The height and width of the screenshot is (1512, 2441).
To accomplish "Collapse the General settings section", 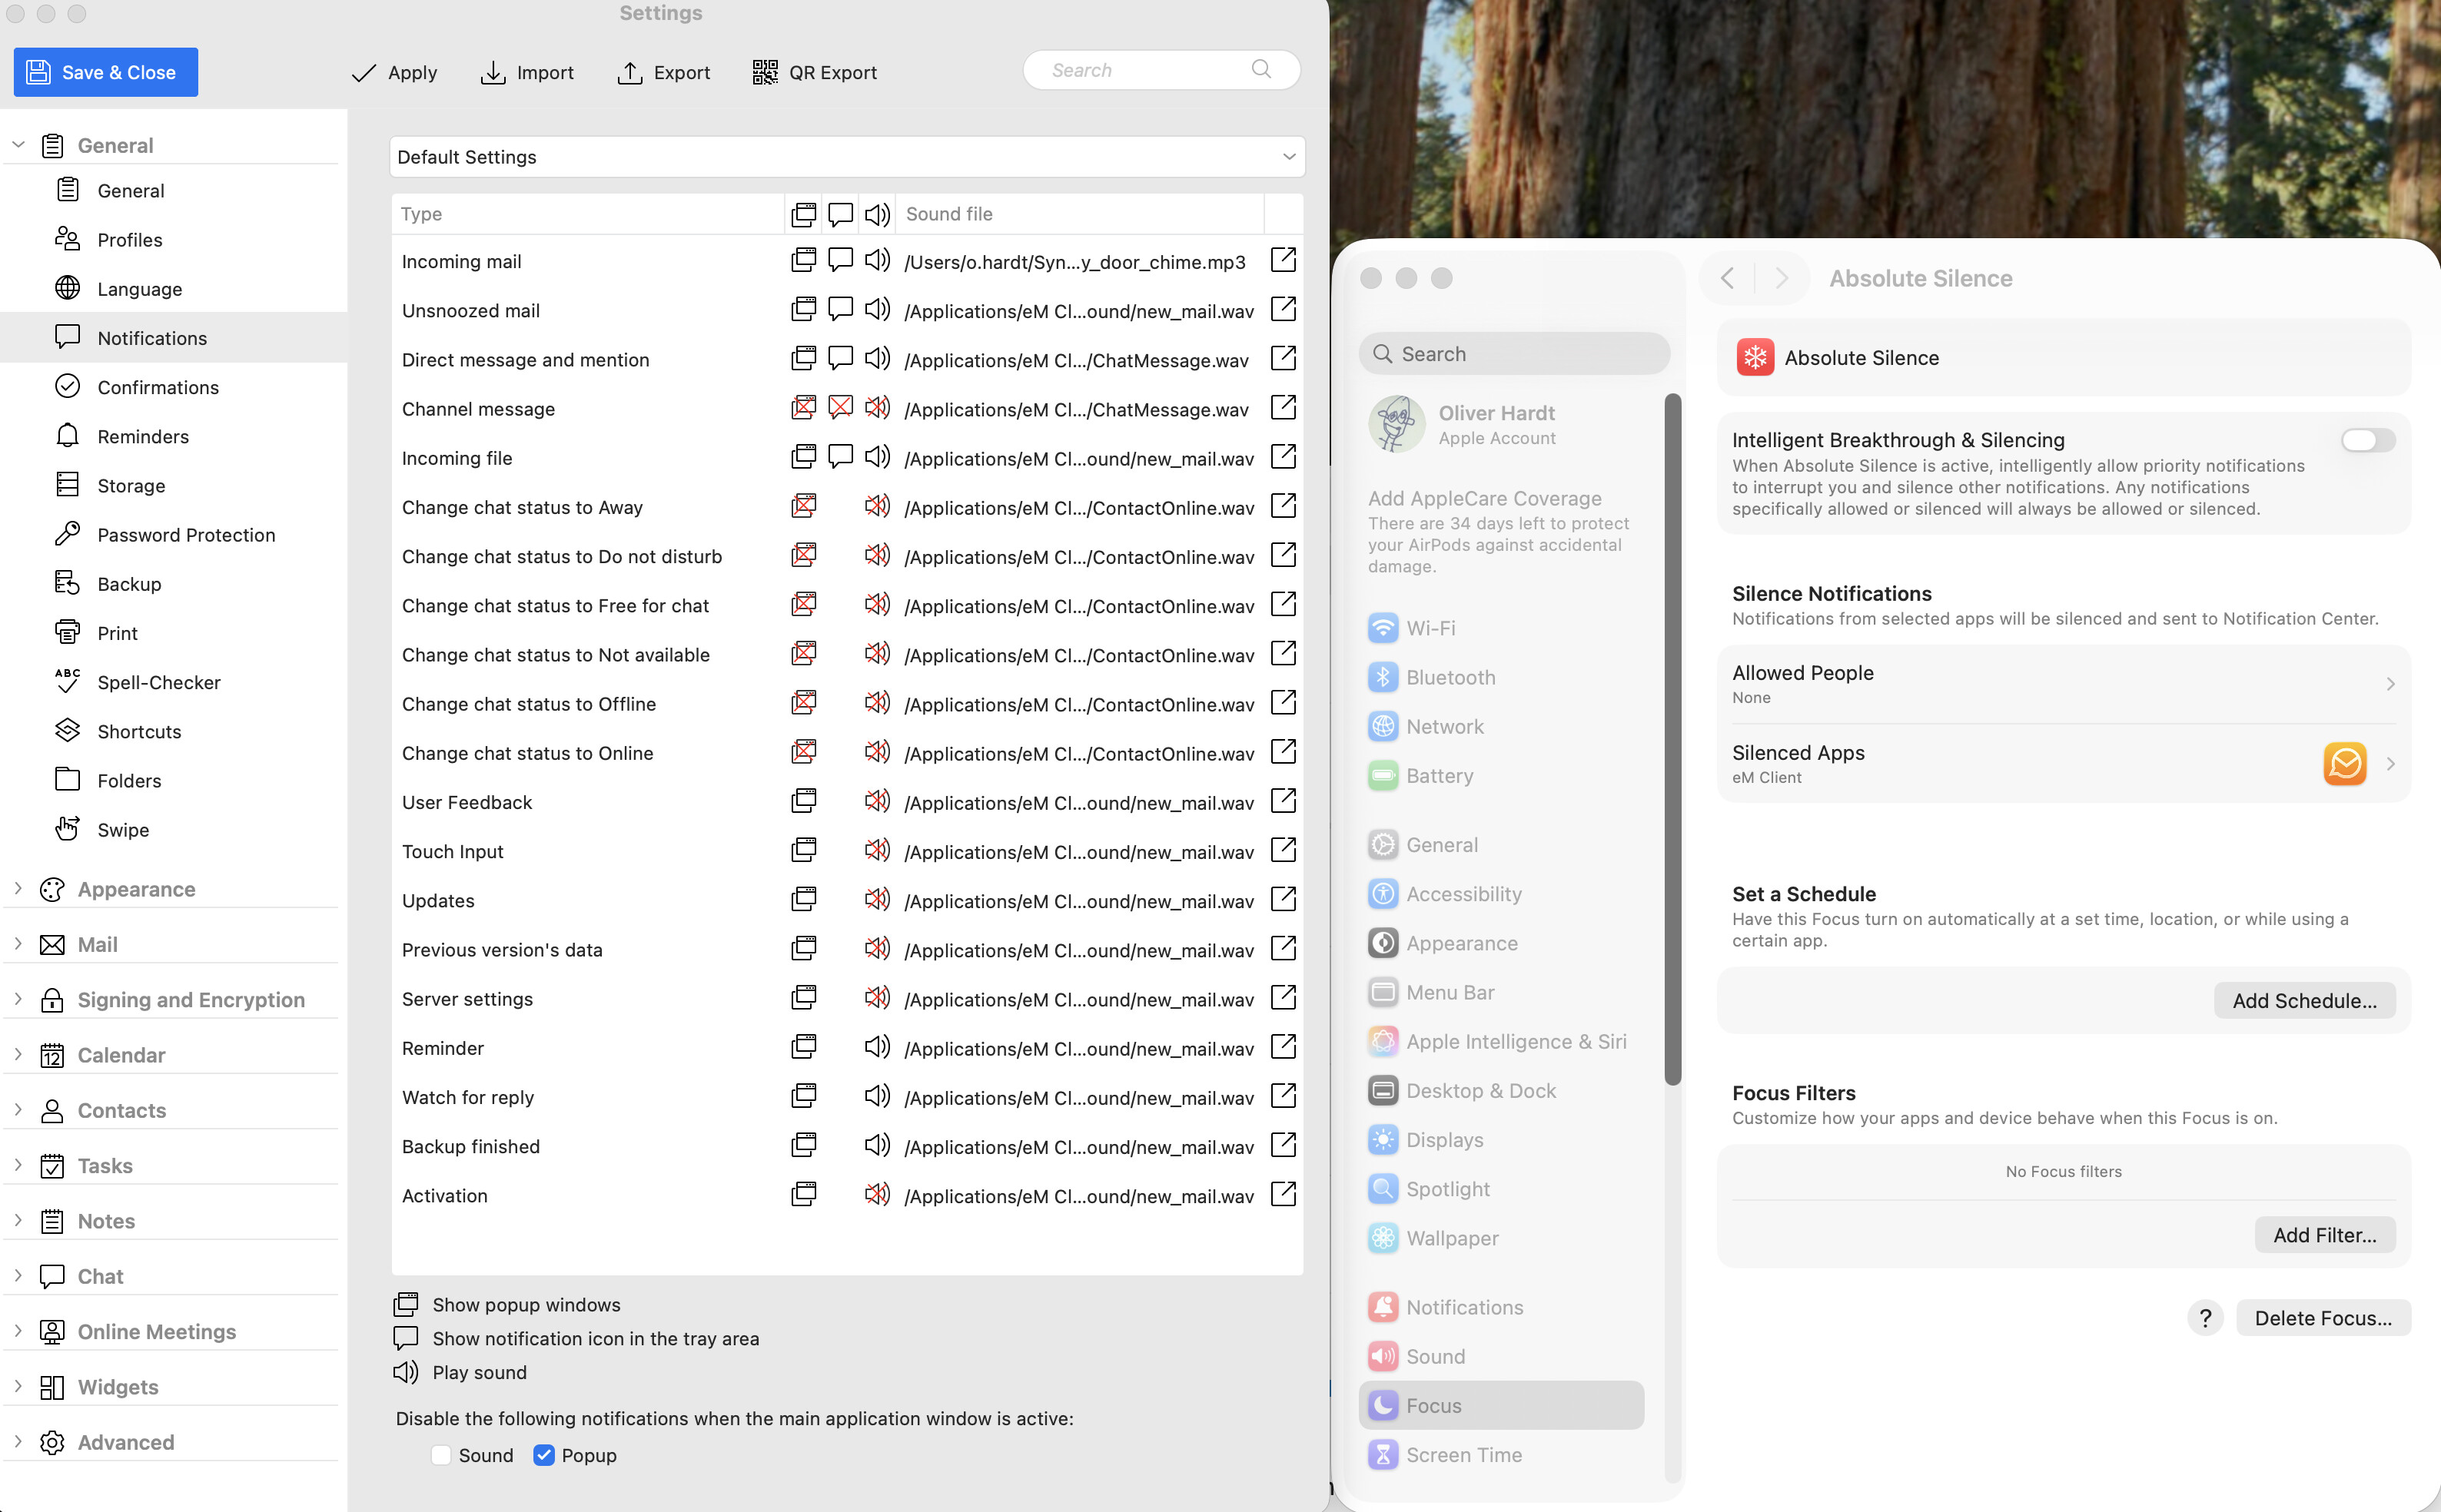I will click(x=18, y=145).
